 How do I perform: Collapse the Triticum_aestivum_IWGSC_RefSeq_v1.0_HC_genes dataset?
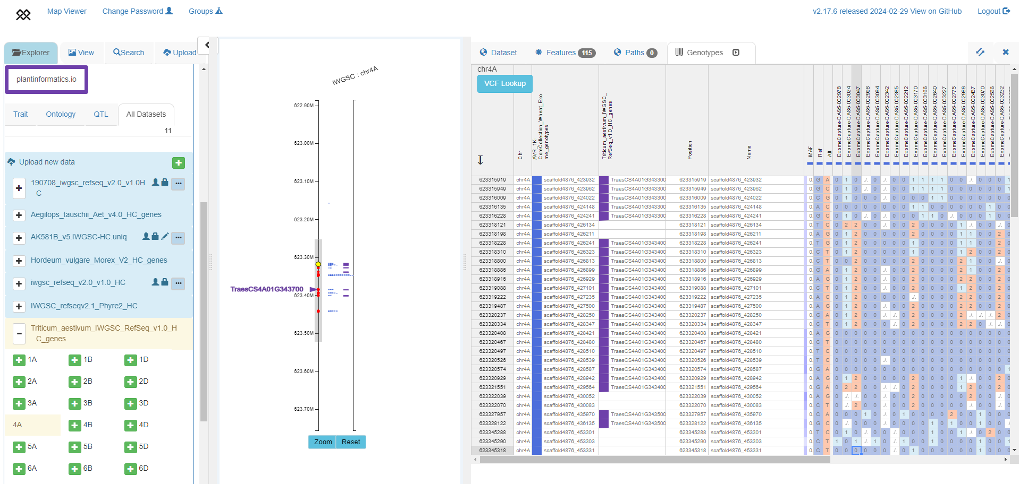click(x=19, y=334)
